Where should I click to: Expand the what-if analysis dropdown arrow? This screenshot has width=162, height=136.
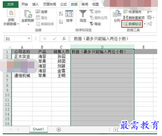(153, 18)
